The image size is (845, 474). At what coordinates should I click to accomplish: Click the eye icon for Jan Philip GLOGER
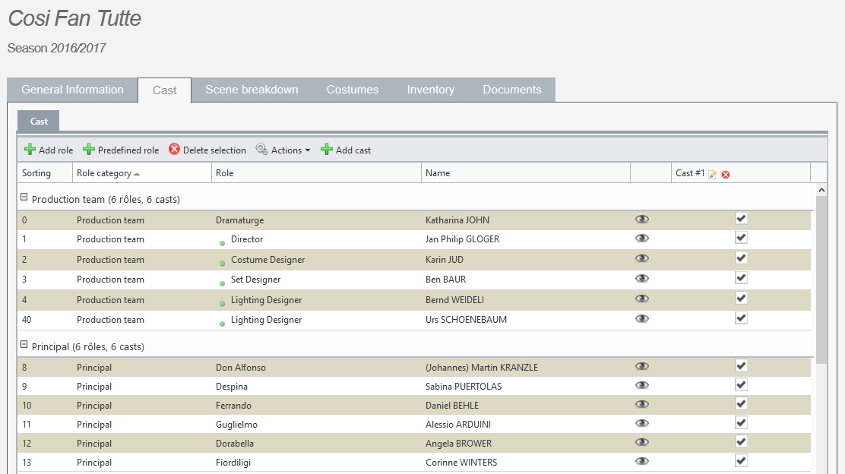[x=642, y=238]
